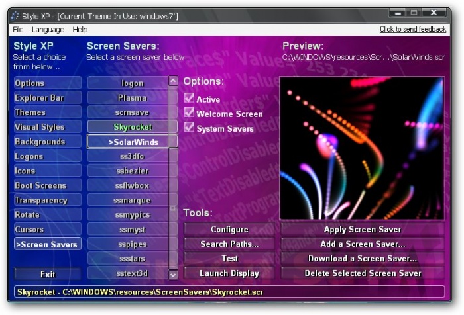Open the Cursors section
This screenshot has width=464, height=315.
pos(48,230)
